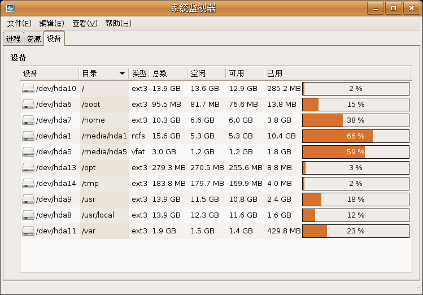Click the 279.3 MB total value
Screen dimensions: 423x295
click(x=169, y=168)
